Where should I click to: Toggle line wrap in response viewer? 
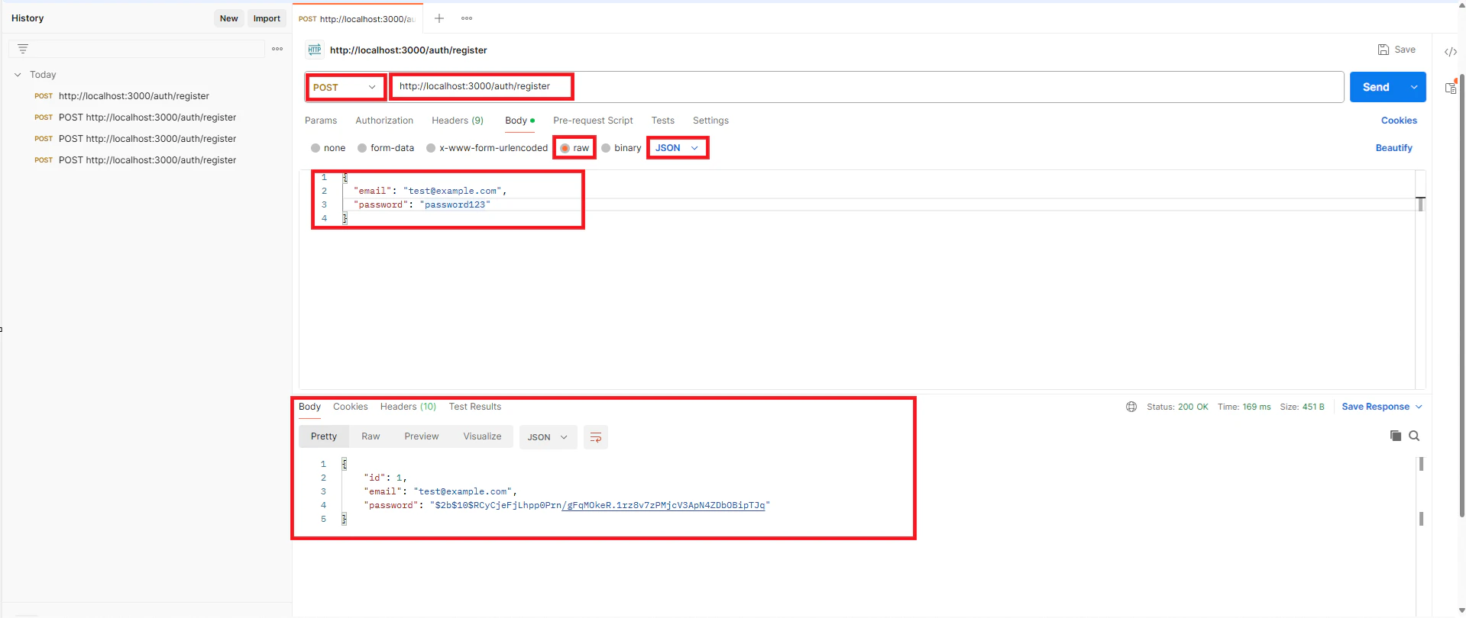[x=596, y=437]
